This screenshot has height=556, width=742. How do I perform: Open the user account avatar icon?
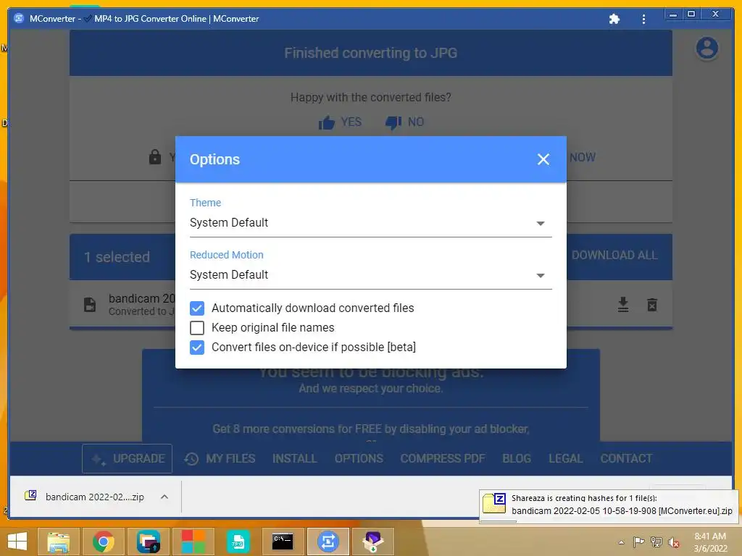707,49
